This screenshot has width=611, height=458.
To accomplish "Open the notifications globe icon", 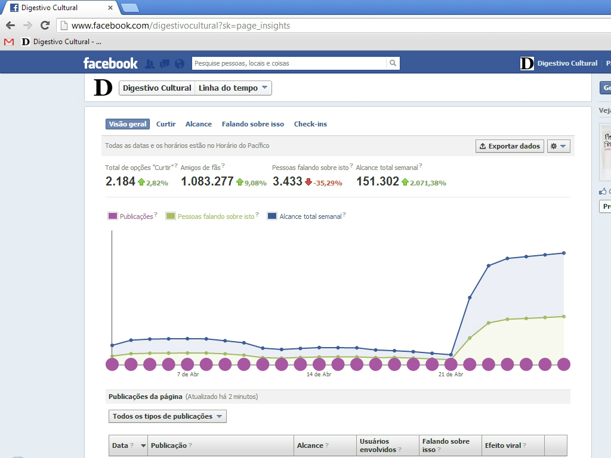I will [x=180, y=63].
